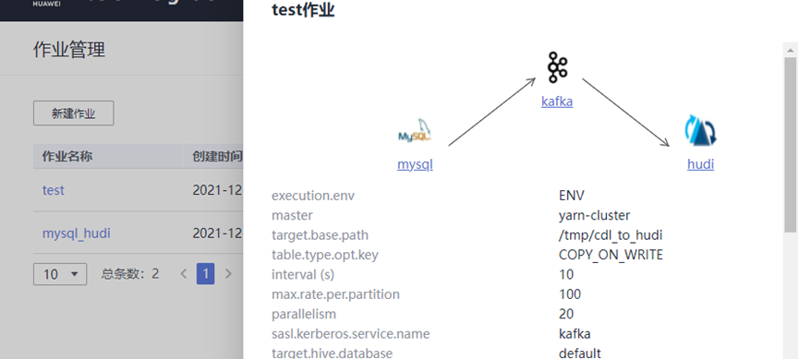Expand the page size dropdown showing 10
799x359 pixels.
click(x=60, y=274)
